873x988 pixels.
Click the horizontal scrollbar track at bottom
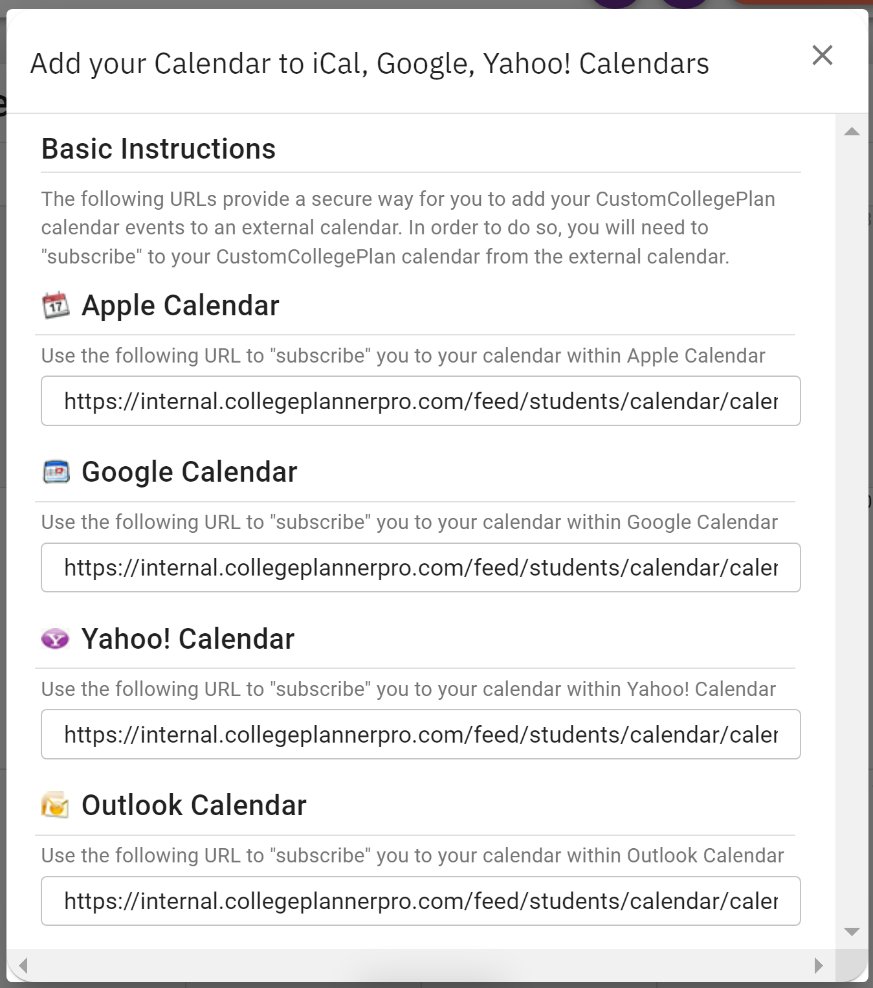[x=421, y=966]
